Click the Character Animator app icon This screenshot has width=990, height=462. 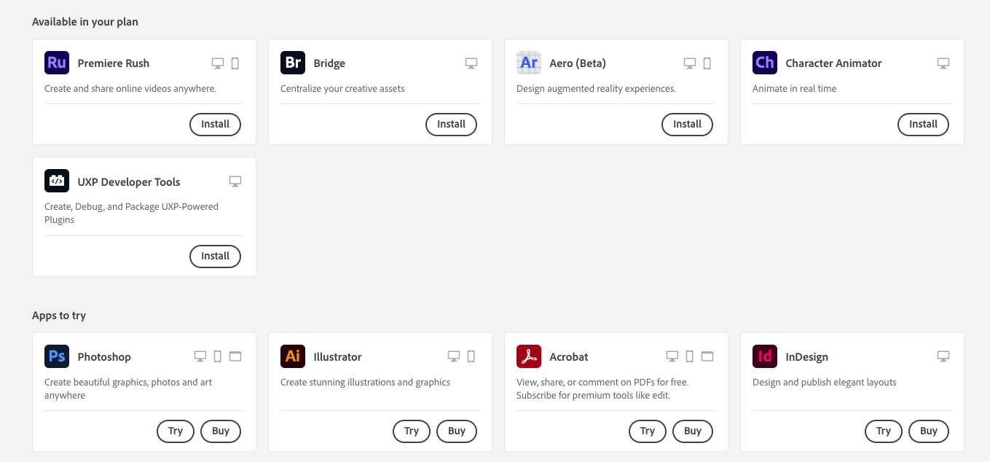764,63
